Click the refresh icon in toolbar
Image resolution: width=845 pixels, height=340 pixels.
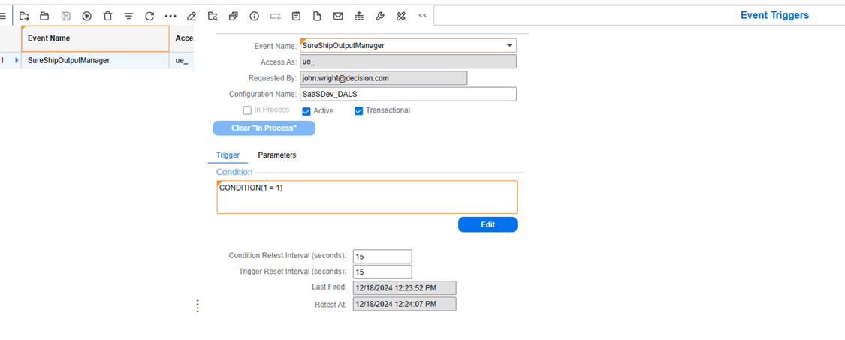click(149, 16)
